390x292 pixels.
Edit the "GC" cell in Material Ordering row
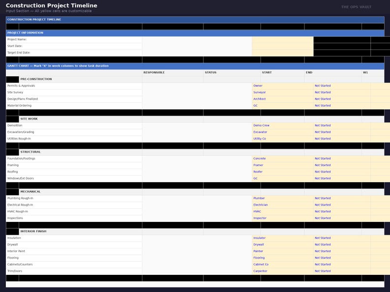282,106
